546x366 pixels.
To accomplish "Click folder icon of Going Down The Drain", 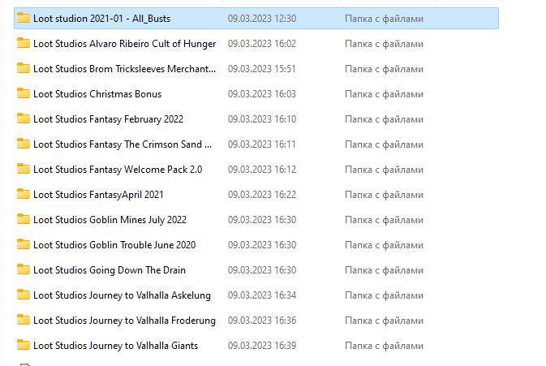I will (x=24, y=269).
